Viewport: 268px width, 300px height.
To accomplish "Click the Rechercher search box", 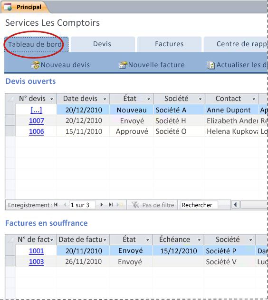I will [199, 205].
